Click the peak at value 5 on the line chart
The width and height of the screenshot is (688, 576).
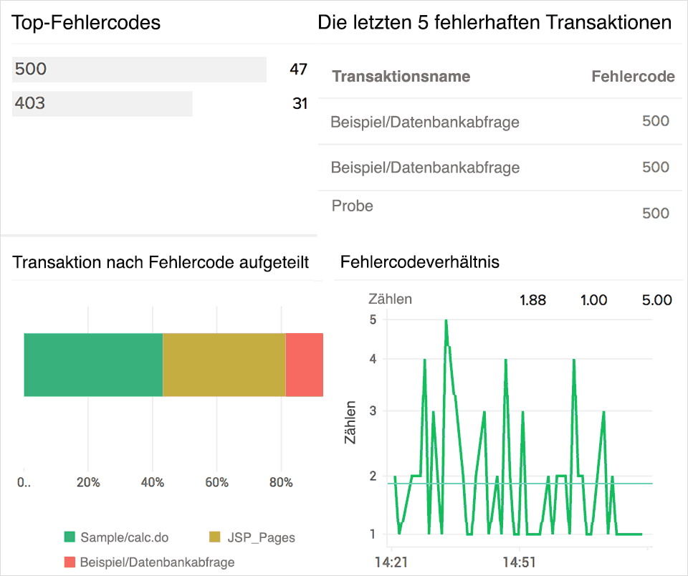(x=445, y=321)
